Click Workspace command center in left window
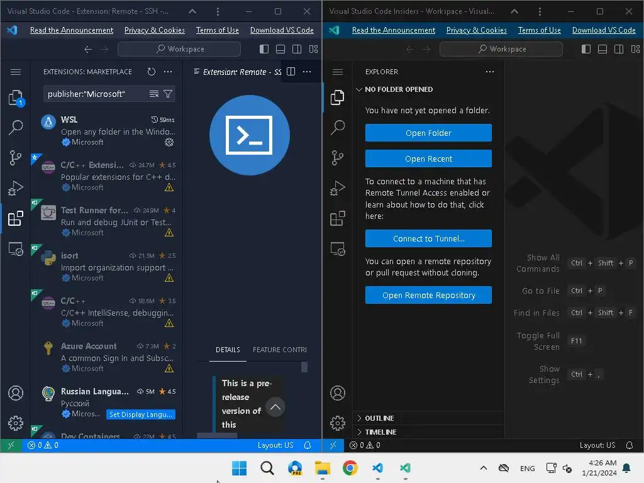Screen dimensions: 644x483 pyautogui.click(x=179, y=49)
